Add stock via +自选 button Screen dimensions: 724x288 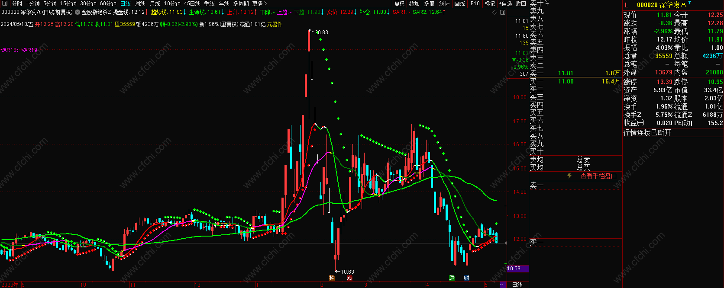pyautogui.click(x=505, y=3)
